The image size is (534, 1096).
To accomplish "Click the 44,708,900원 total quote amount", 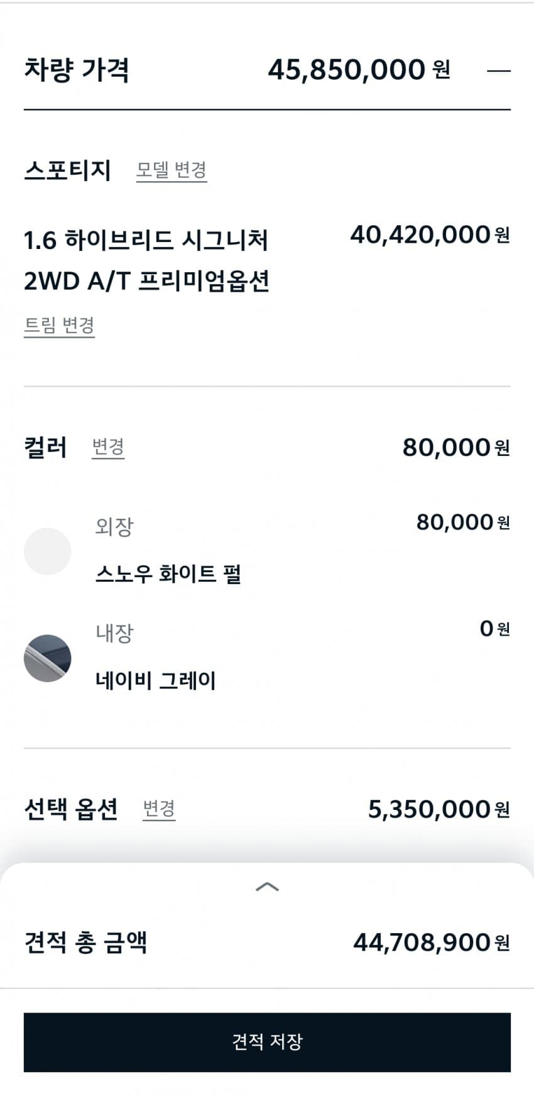I will pyautogui.click(x=431, y=943).
